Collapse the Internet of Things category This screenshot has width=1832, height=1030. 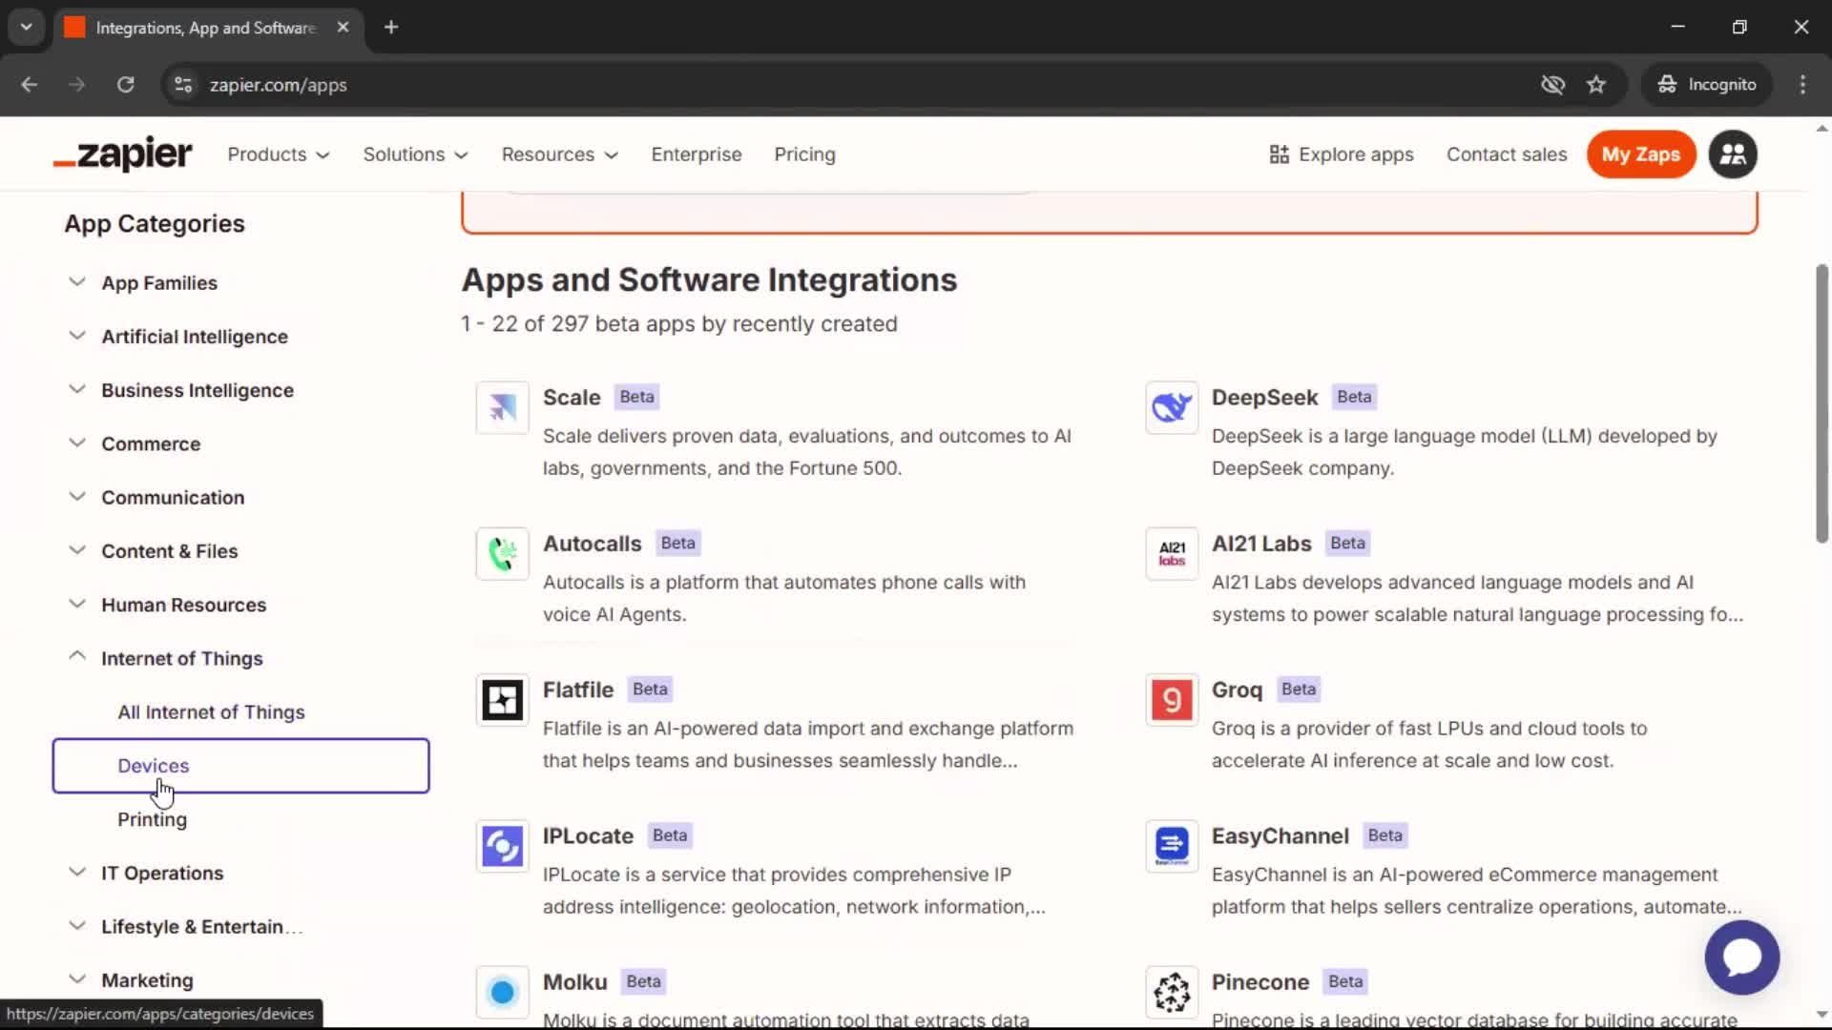[x=77, y=657]
